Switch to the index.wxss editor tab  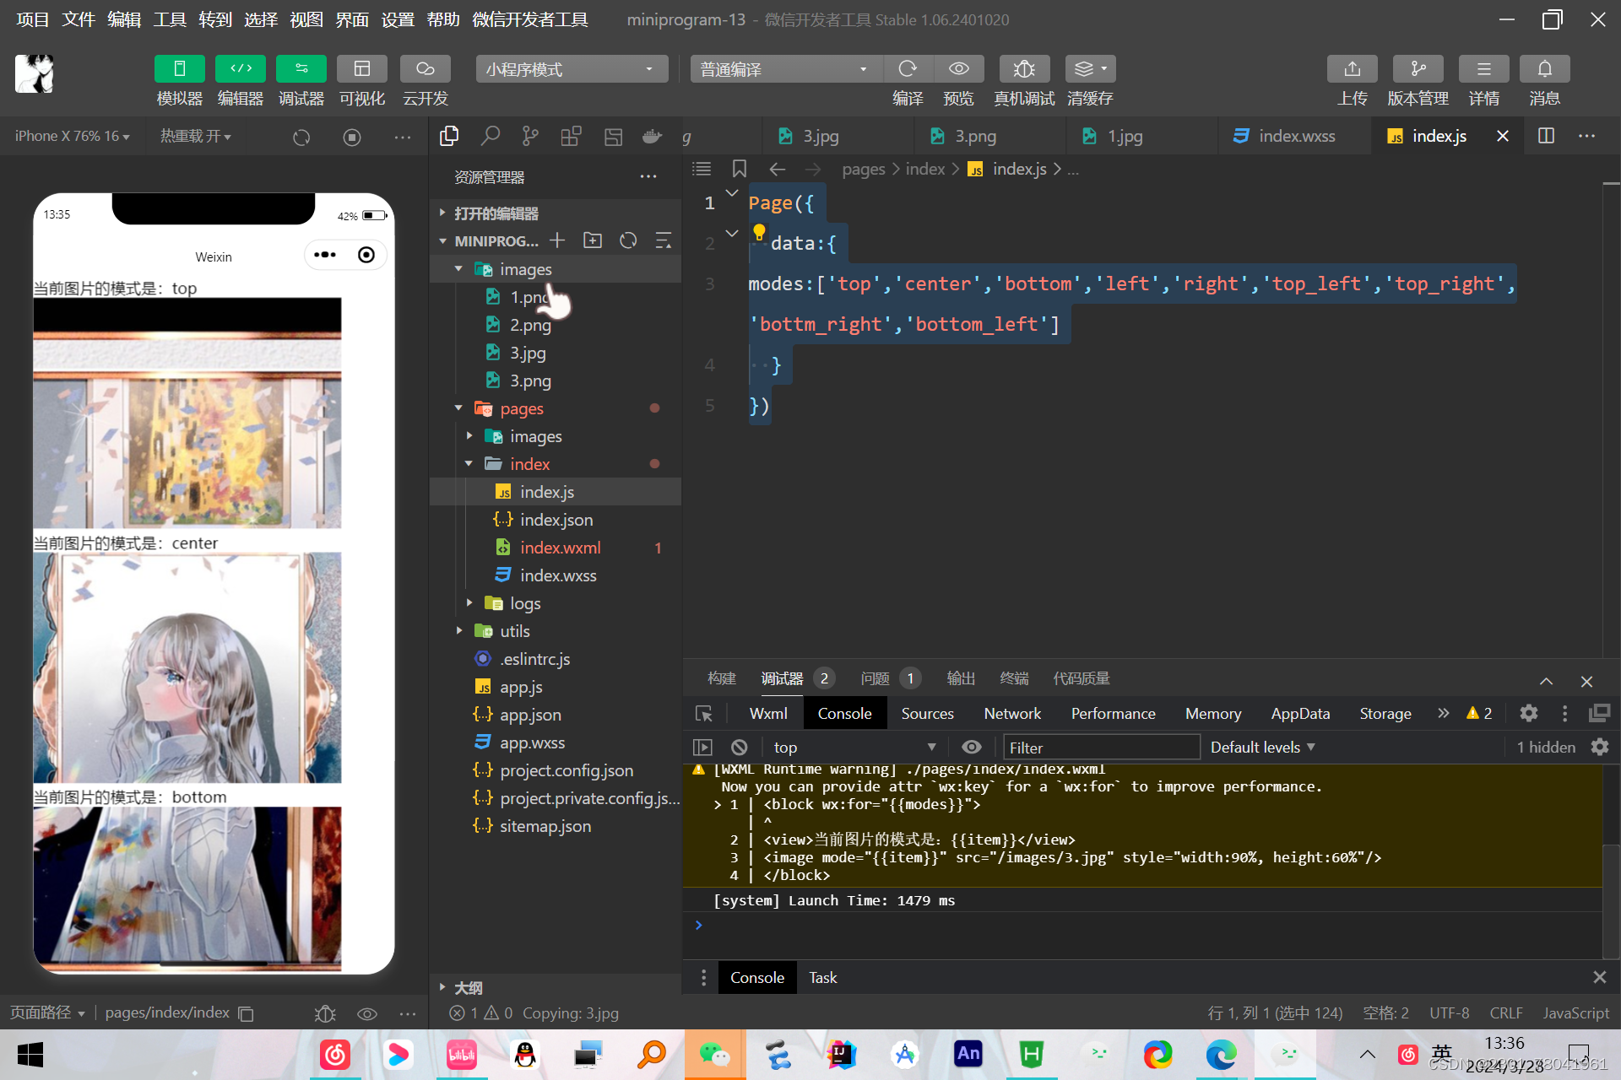click(x=1297, y=136)
